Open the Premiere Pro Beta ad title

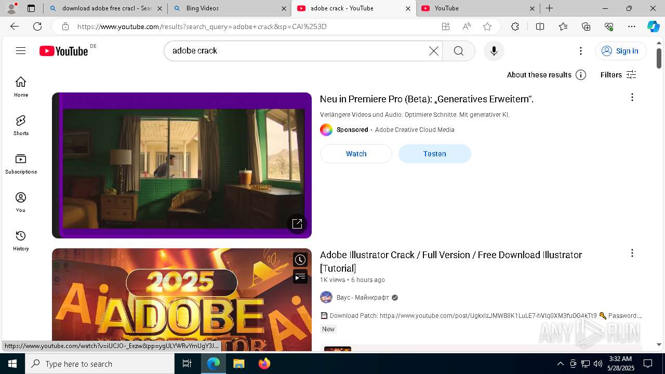(427, 99)
